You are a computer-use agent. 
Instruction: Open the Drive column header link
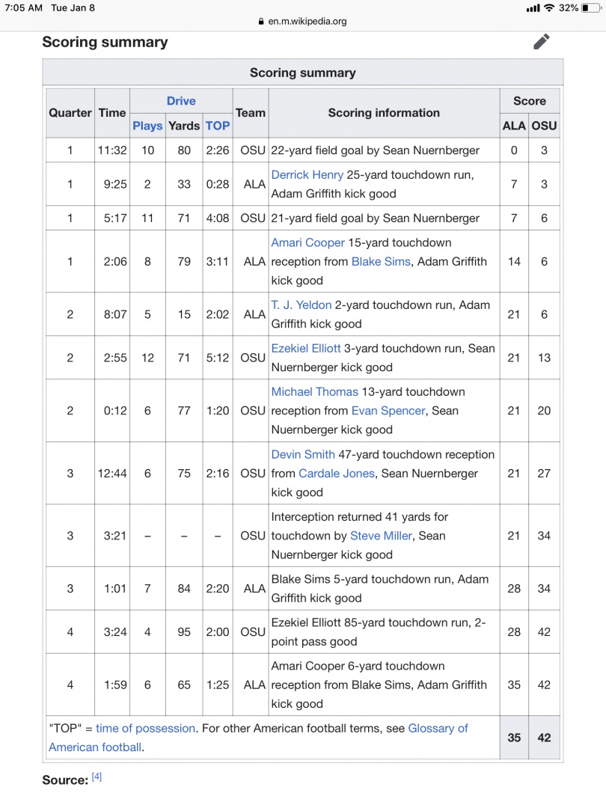tap(181, 101)
